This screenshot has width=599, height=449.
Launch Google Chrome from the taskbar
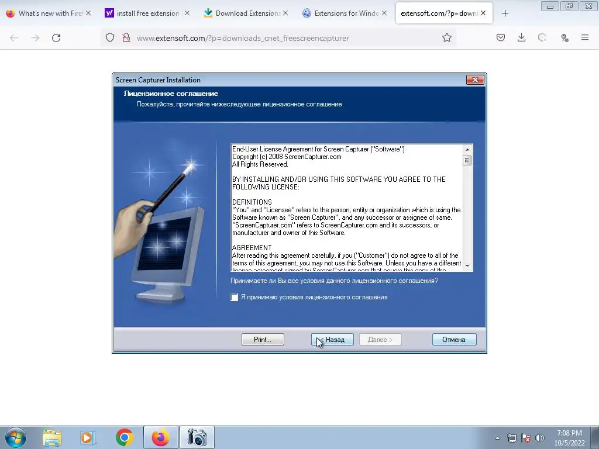coord(124,437)
